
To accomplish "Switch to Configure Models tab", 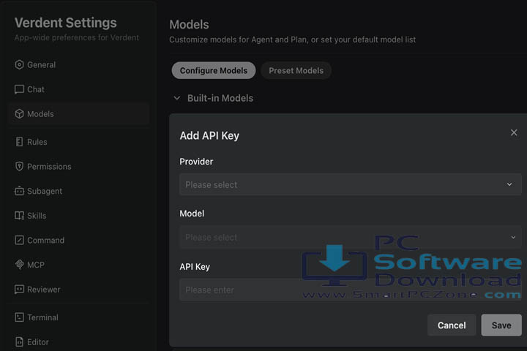I will tap(214, 70).
